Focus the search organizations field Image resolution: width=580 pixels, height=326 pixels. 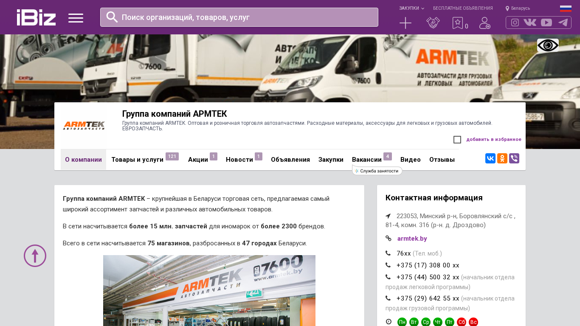click(239, 17)
